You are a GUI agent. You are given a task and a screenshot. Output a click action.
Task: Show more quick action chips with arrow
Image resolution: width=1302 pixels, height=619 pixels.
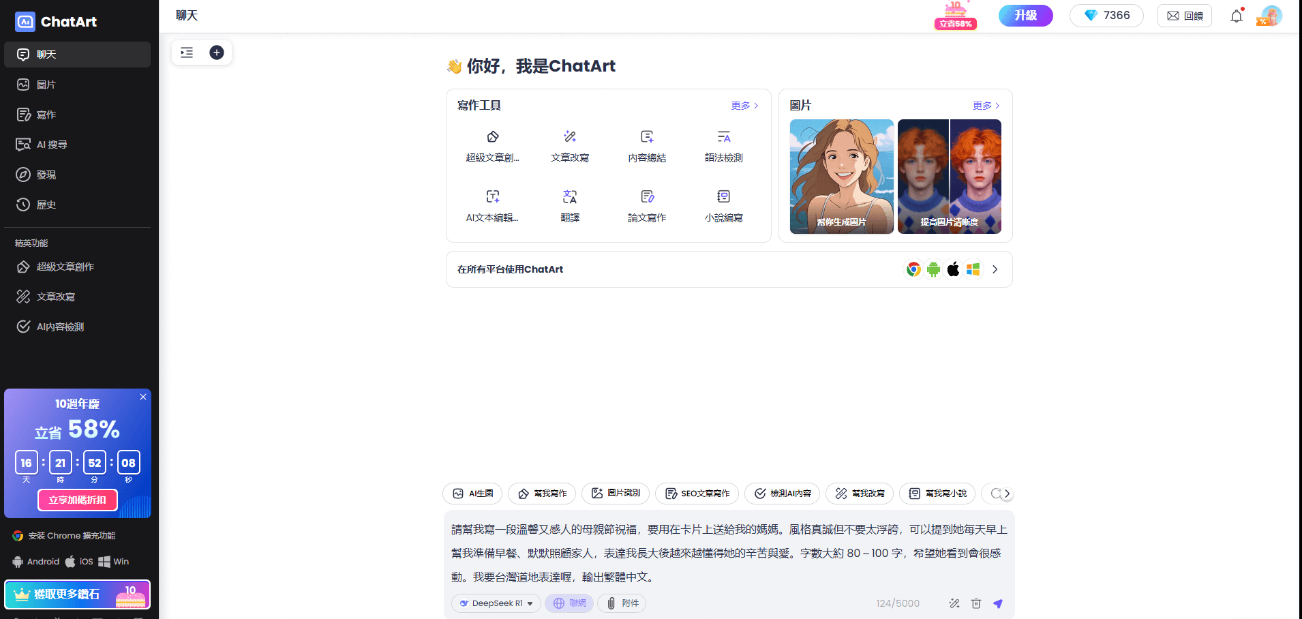1007,494
